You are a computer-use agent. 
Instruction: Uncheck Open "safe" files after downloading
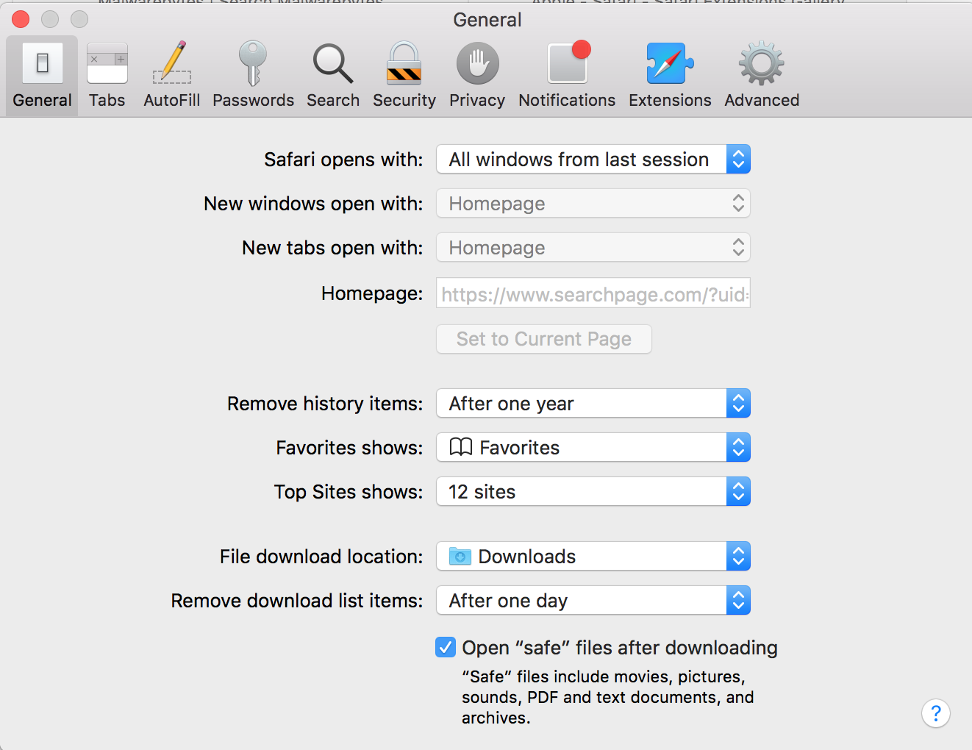pyautogui.click(x=446, y=647)
